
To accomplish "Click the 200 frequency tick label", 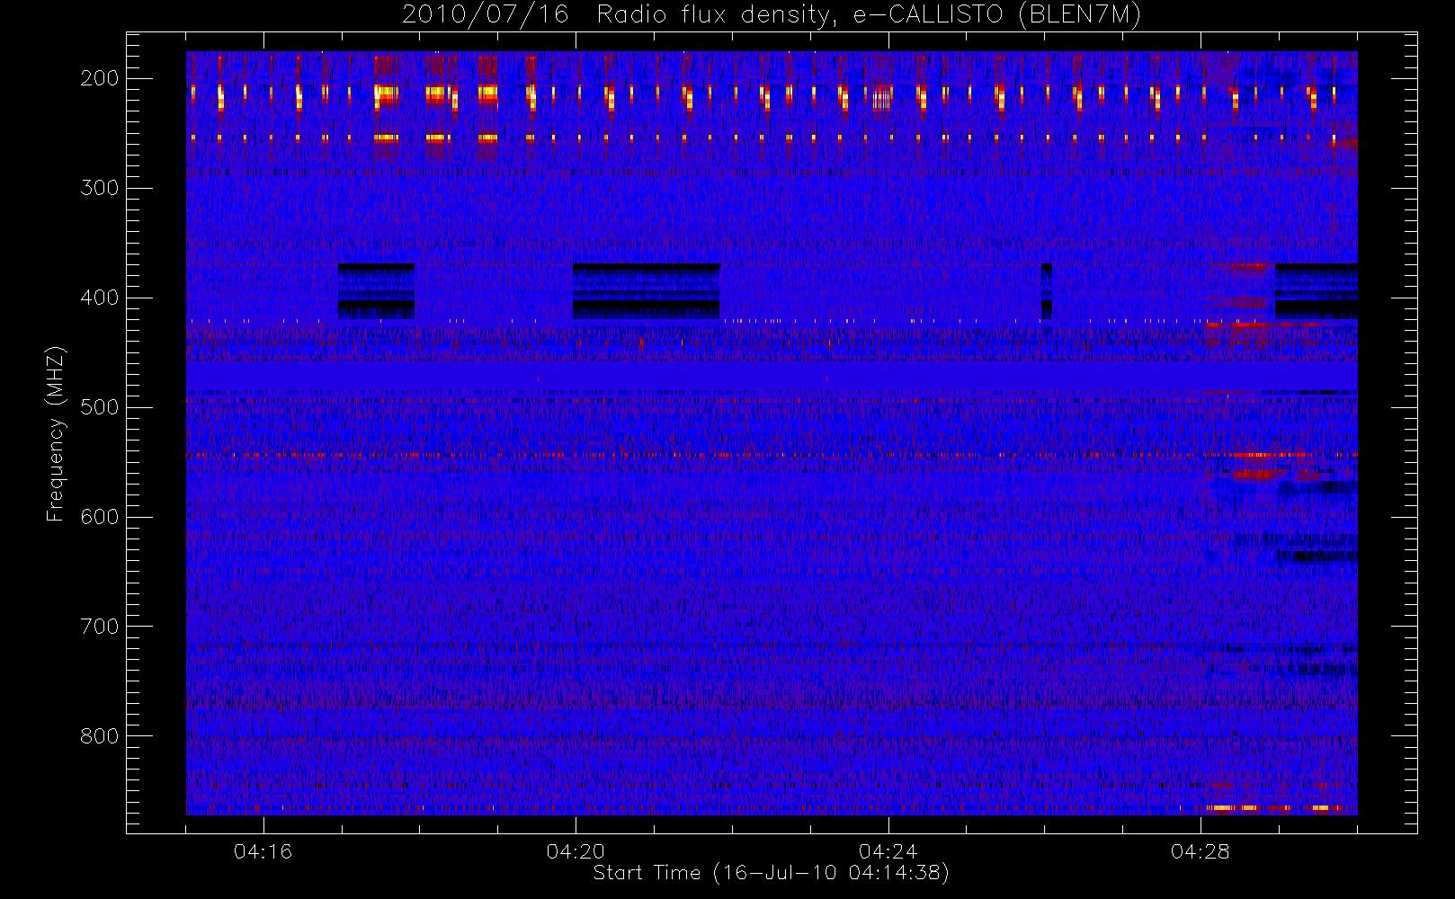I will [x=99, y=78].
